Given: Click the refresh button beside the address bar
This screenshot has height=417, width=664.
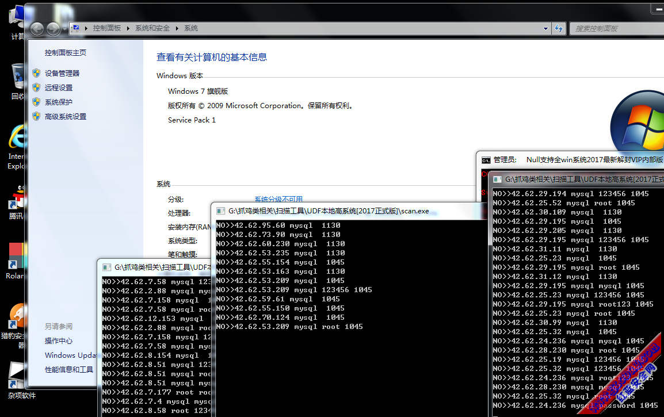Looking at the screenshot, I should [x=559, y=28].
